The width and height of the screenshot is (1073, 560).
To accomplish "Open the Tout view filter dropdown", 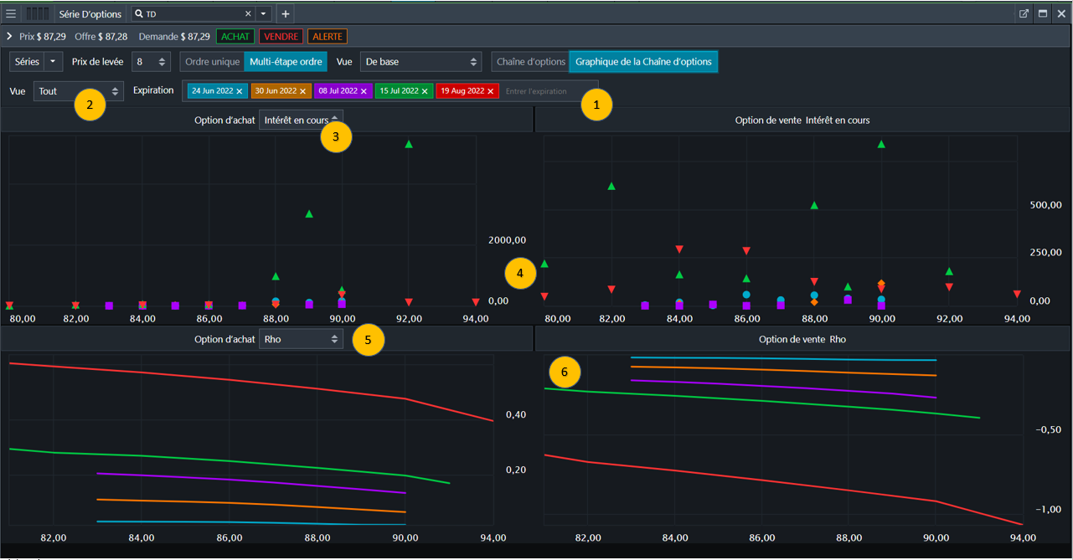I will (79, 91).
